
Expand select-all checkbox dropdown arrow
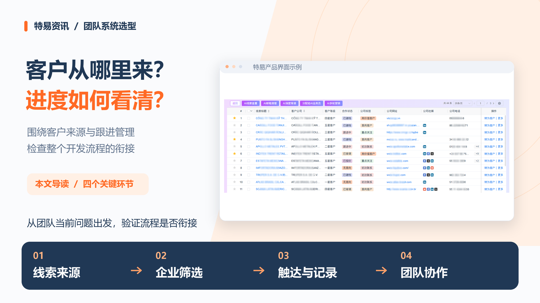[x=251, y=111]
